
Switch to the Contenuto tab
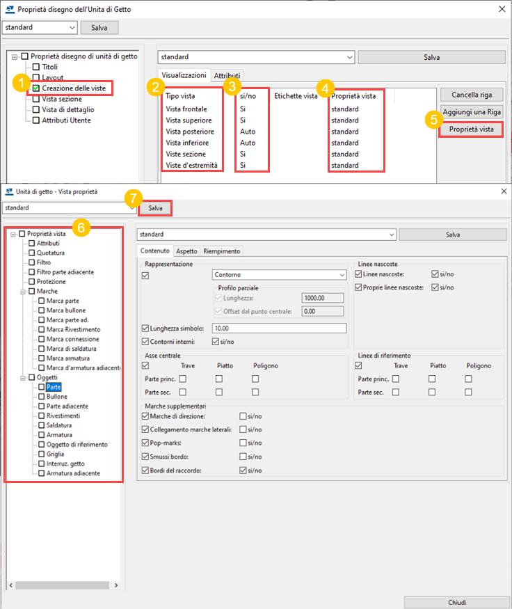(155, 251)
